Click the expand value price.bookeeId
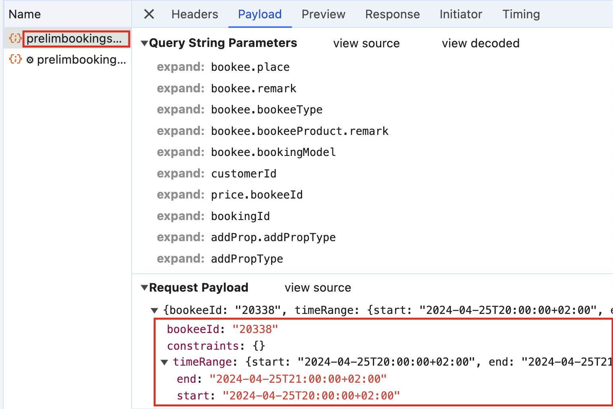 [257, 195]
